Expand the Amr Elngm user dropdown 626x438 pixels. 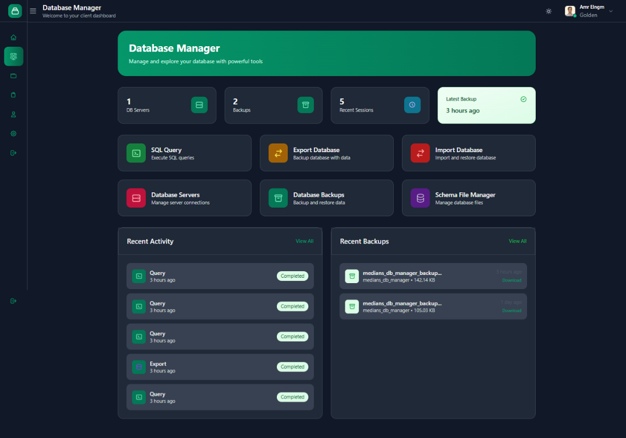(x=610, y=11)
